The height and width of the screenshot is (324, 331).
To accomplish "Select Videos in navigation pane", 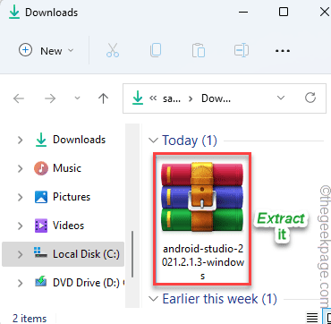I will 68,226.
